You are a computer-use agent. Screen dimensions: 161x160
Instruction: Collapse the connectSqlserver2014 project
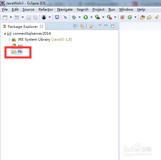5,34
